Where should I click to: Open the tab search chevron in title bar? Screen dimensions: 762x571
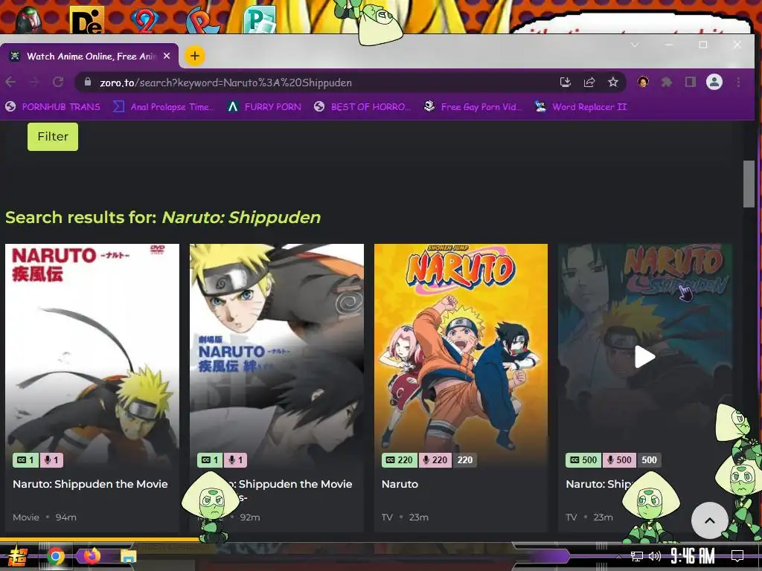[x=635, y=45]
